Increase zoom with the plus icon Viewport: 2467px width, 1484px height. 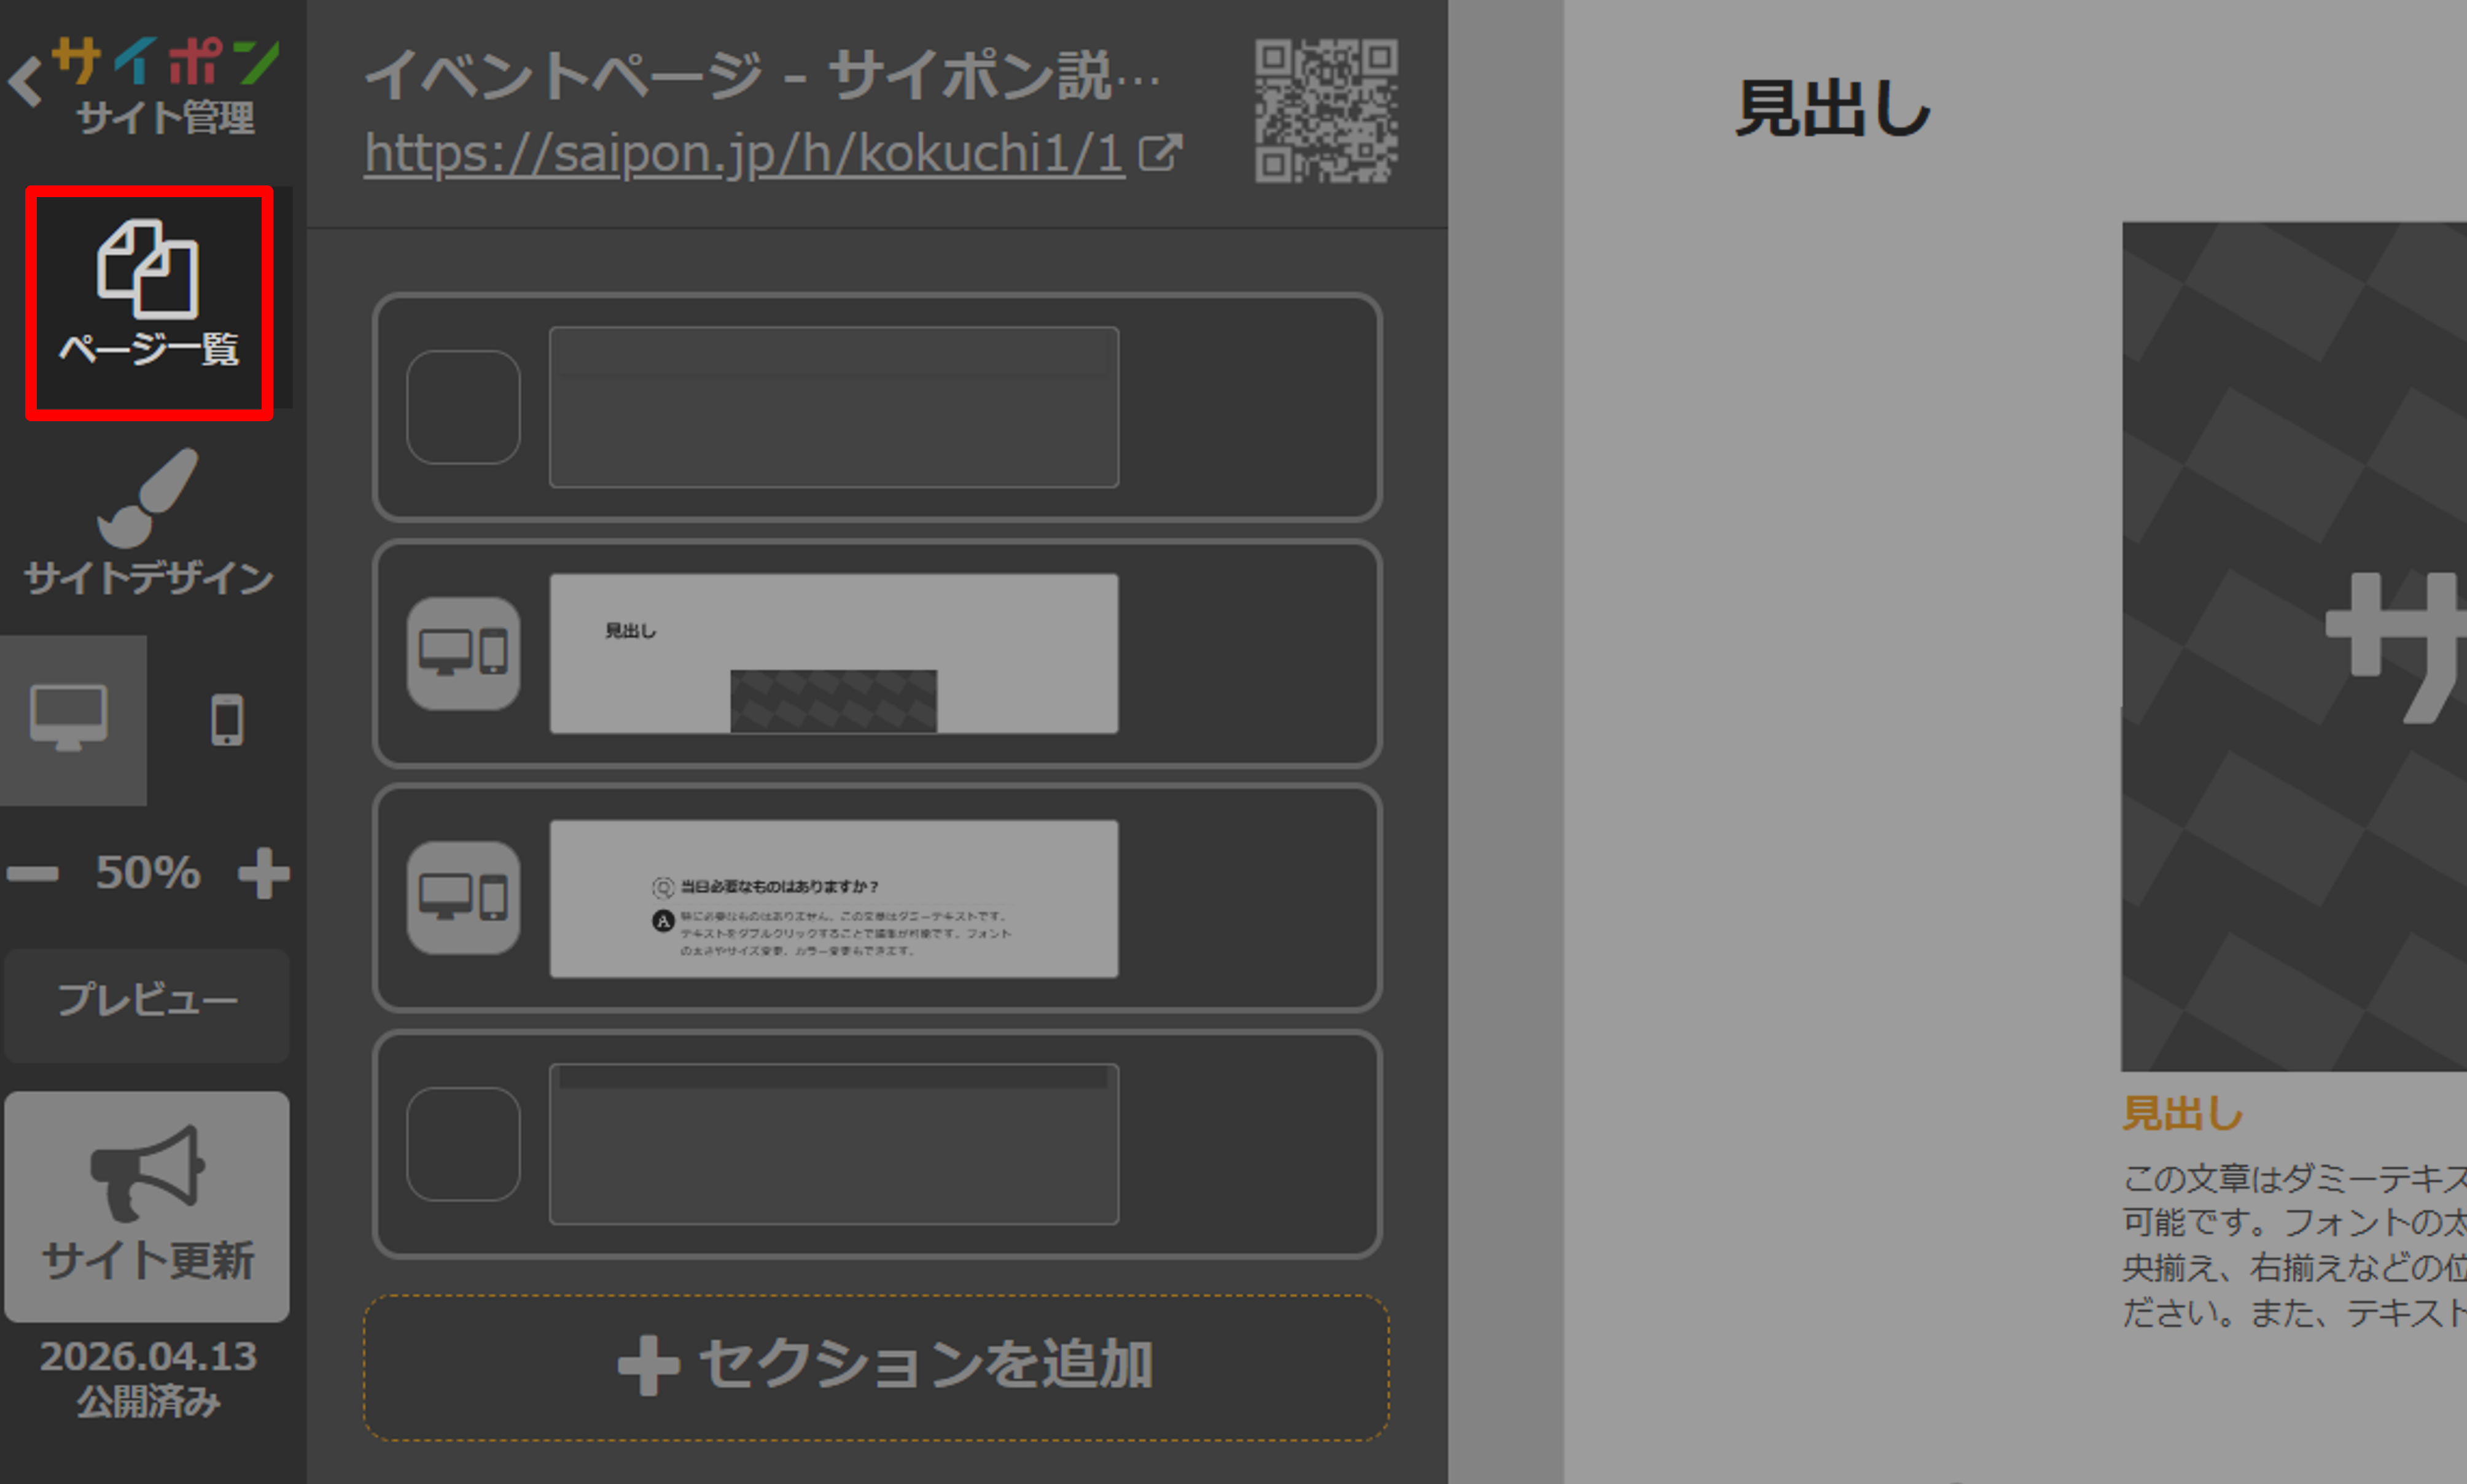coord(263,874)
